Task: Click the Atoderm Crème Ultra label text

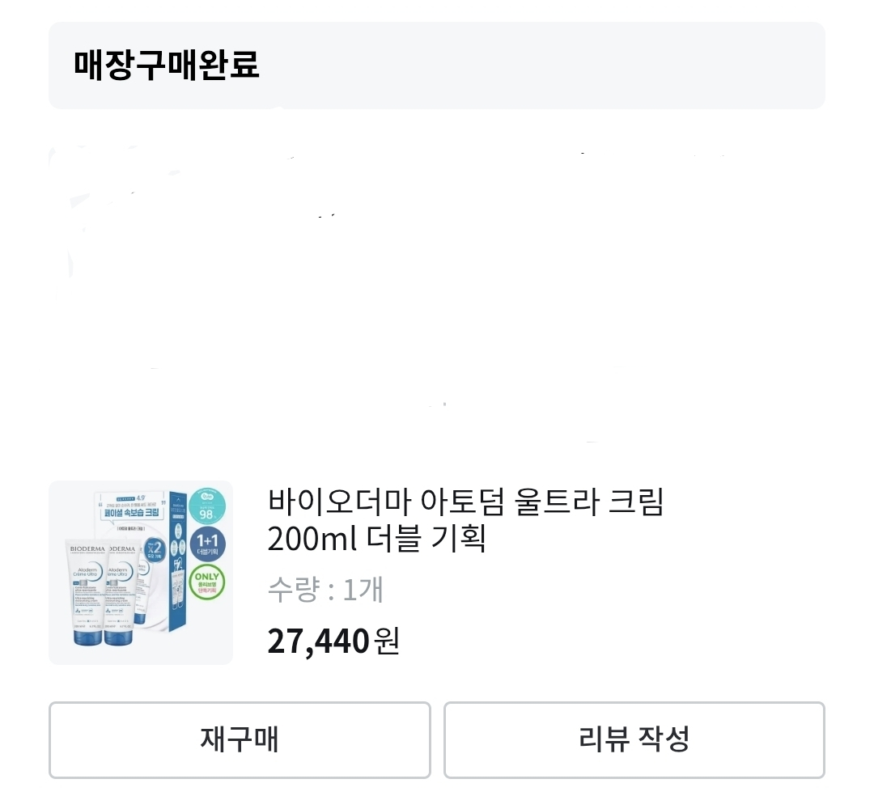Action: point(87,572)
